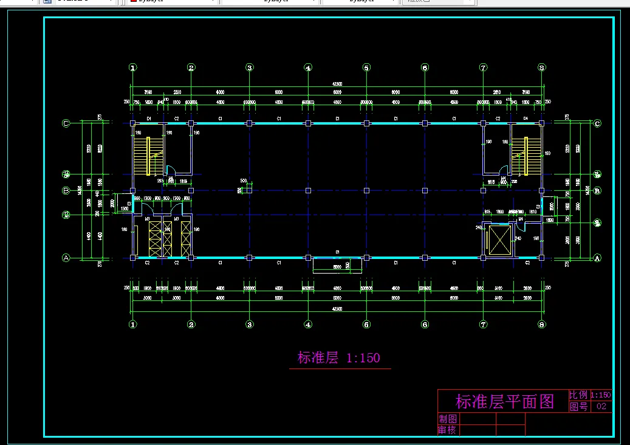Select axis bubble 1 in the top row
Screen dimensions: 630x445
tap(133, 67)
